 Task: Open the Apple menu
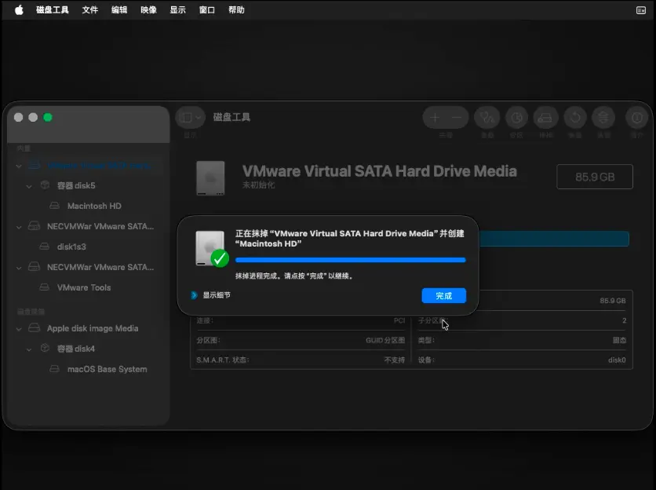click(18, 10)
